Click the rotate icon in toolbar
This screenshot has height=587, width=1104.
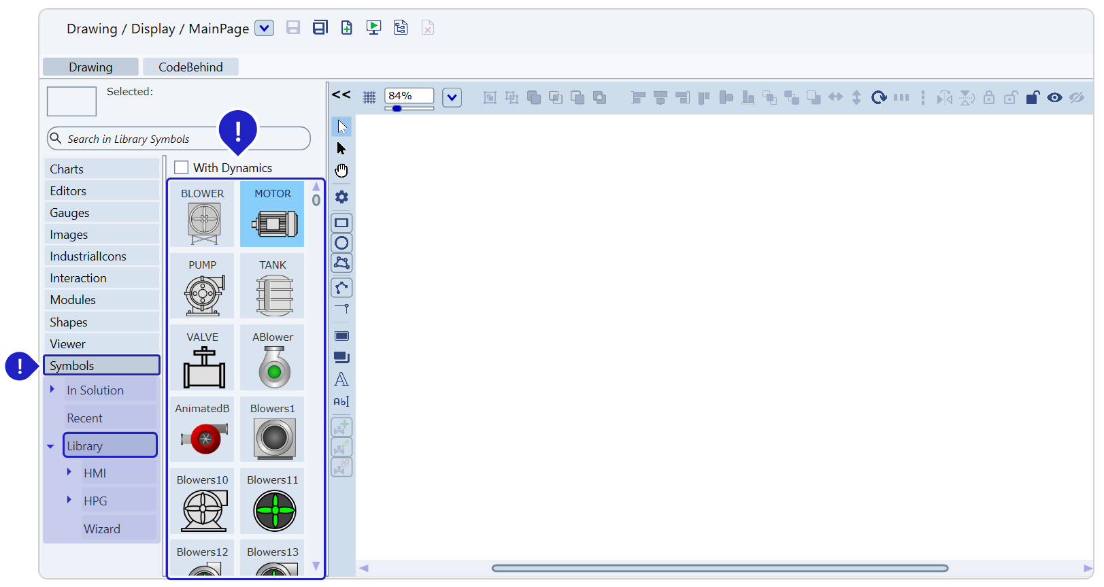(x=879, y=97)
